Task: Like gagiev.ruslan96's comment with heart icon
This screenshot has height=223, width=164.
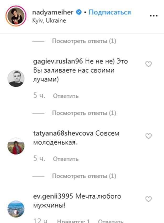Action: (x=149, y=64)
